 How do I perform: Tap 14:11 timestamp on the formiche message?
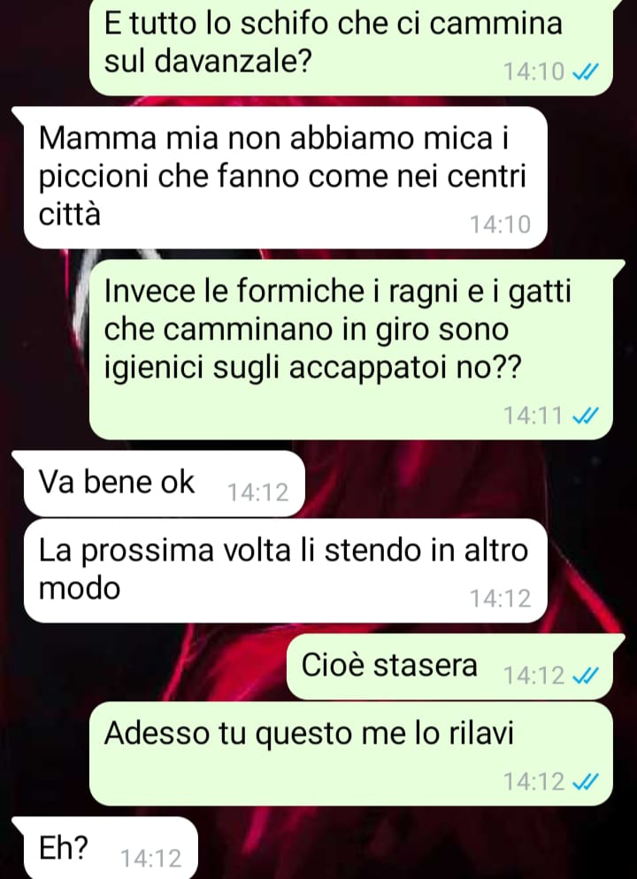(533, 416)
